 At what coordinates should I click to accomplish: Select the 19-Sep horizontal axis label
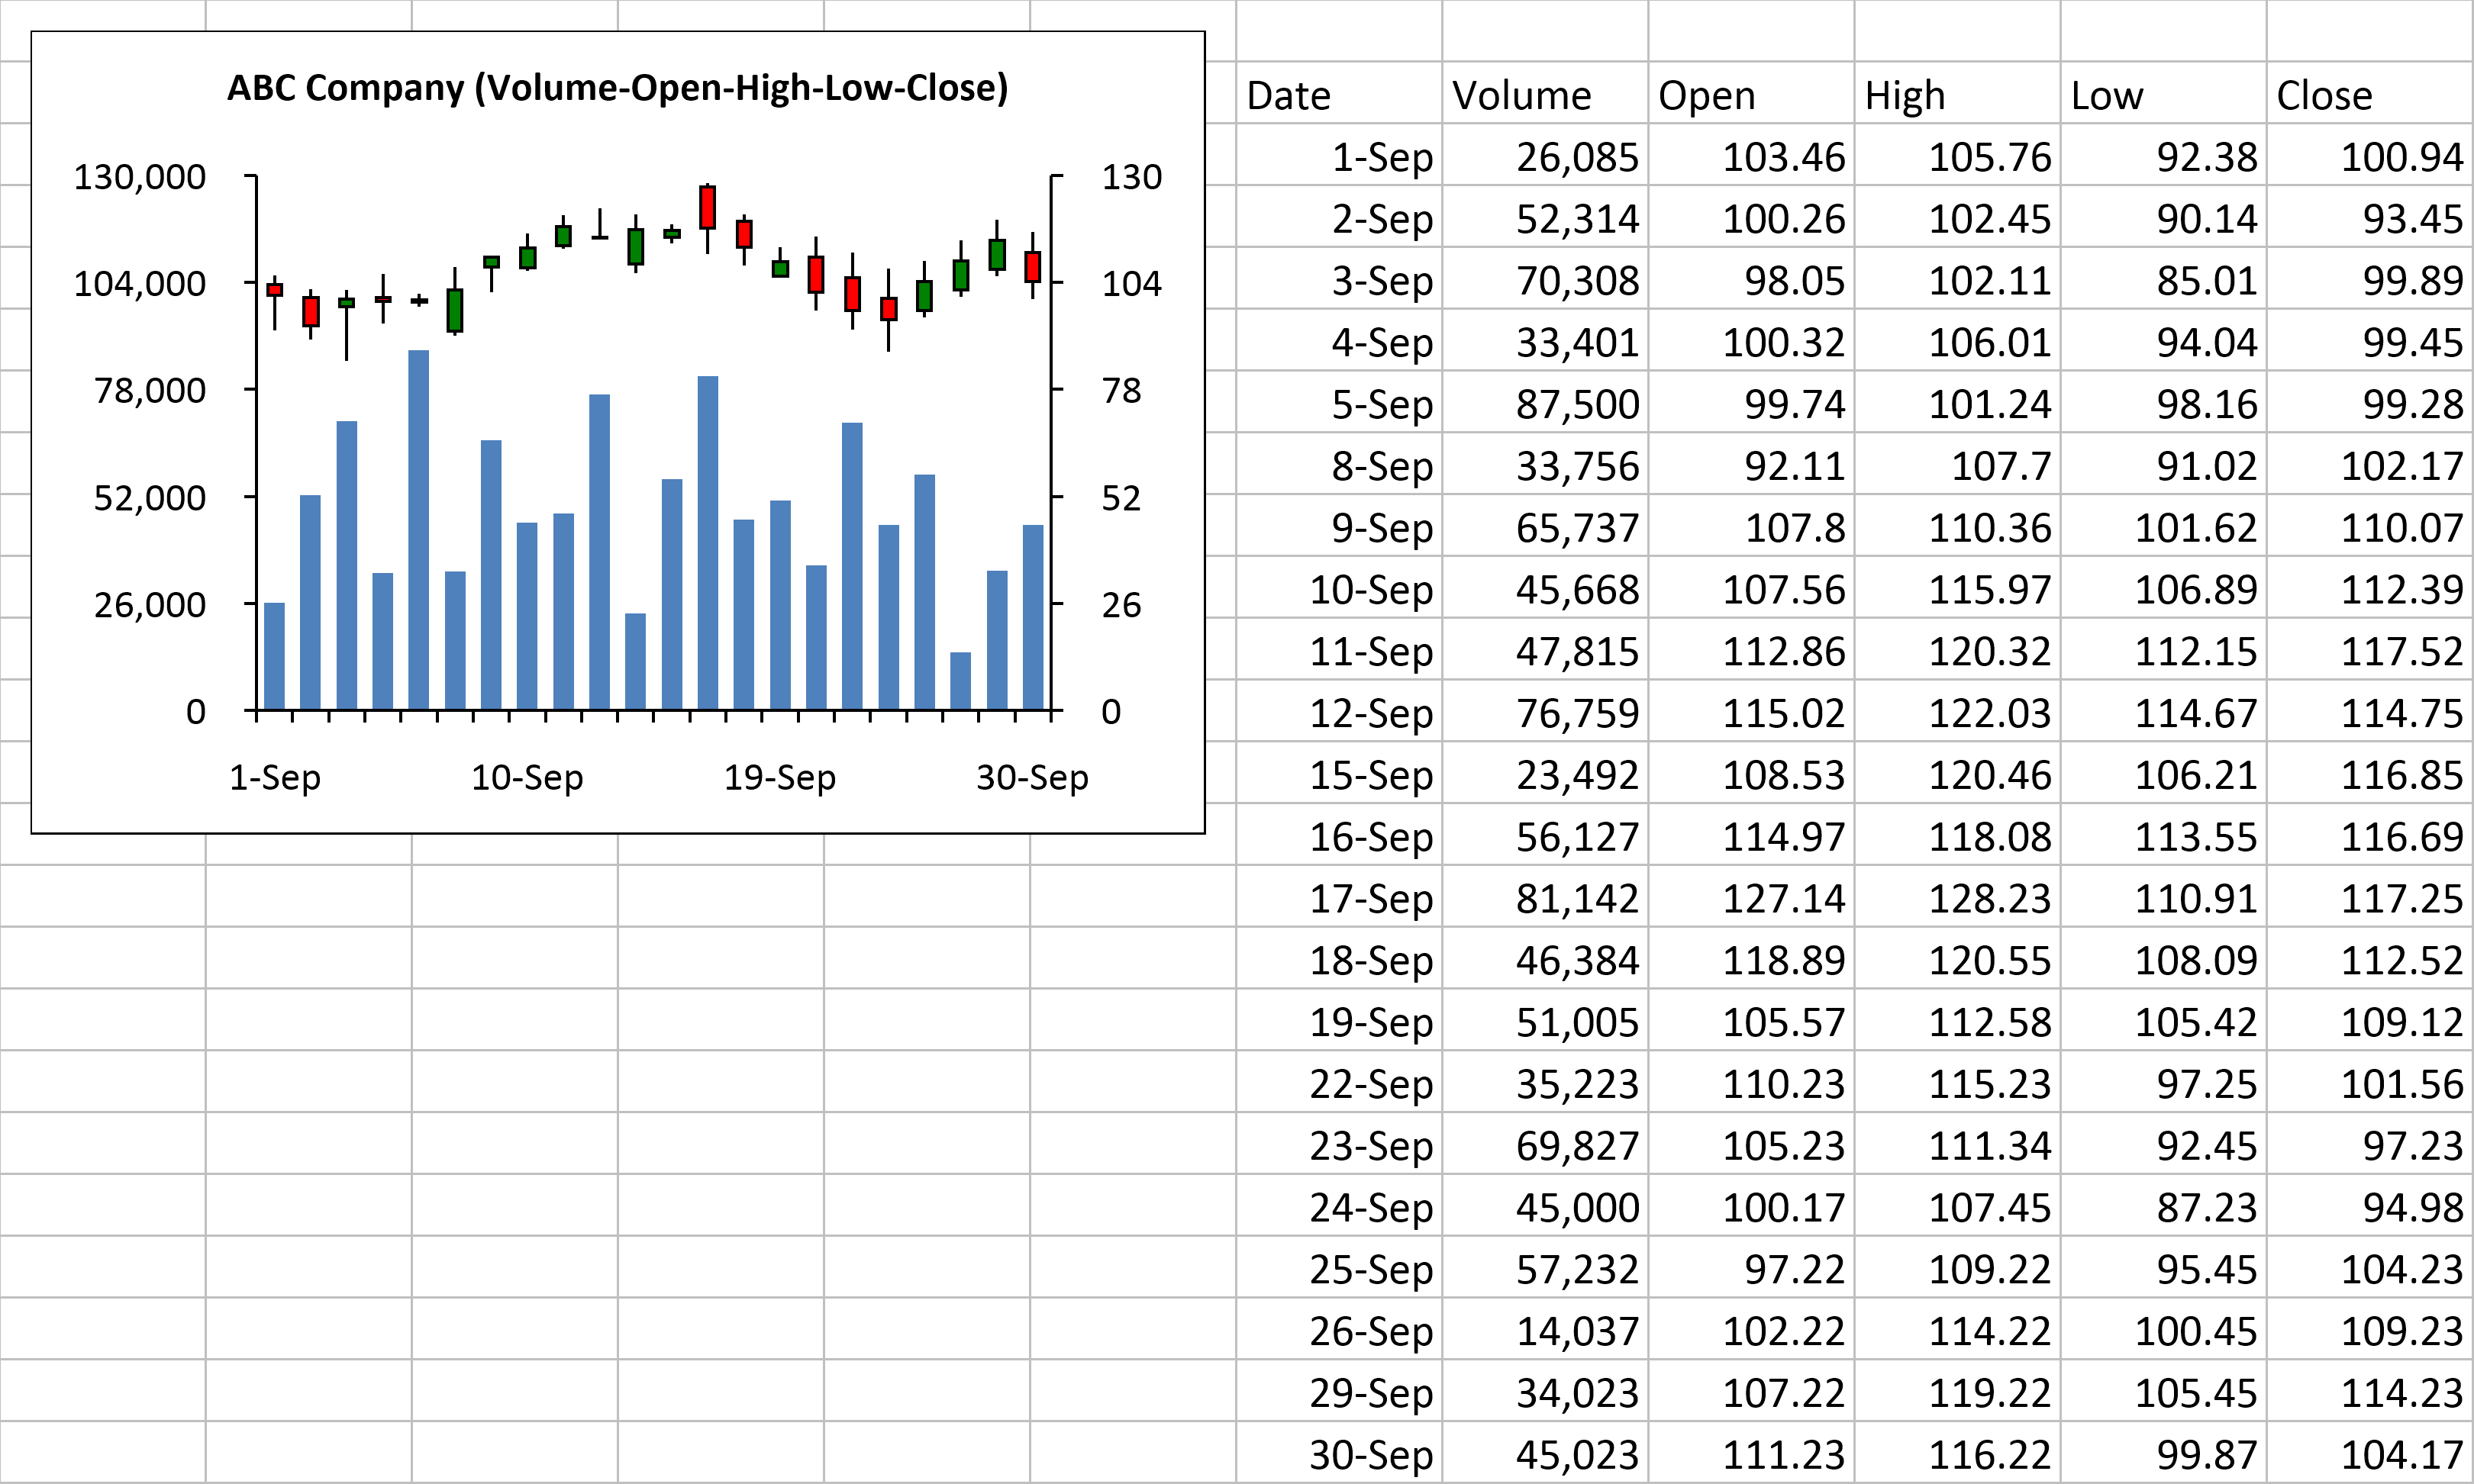(779, 777)
